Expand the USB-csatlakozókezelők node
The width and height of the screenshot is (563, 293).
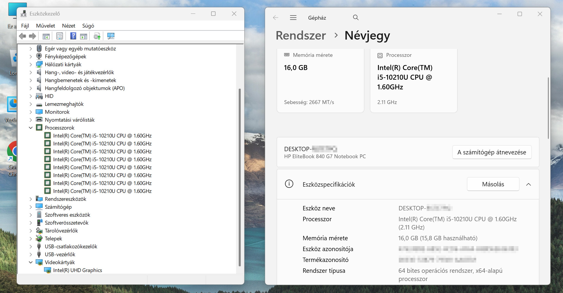[31, 246]
